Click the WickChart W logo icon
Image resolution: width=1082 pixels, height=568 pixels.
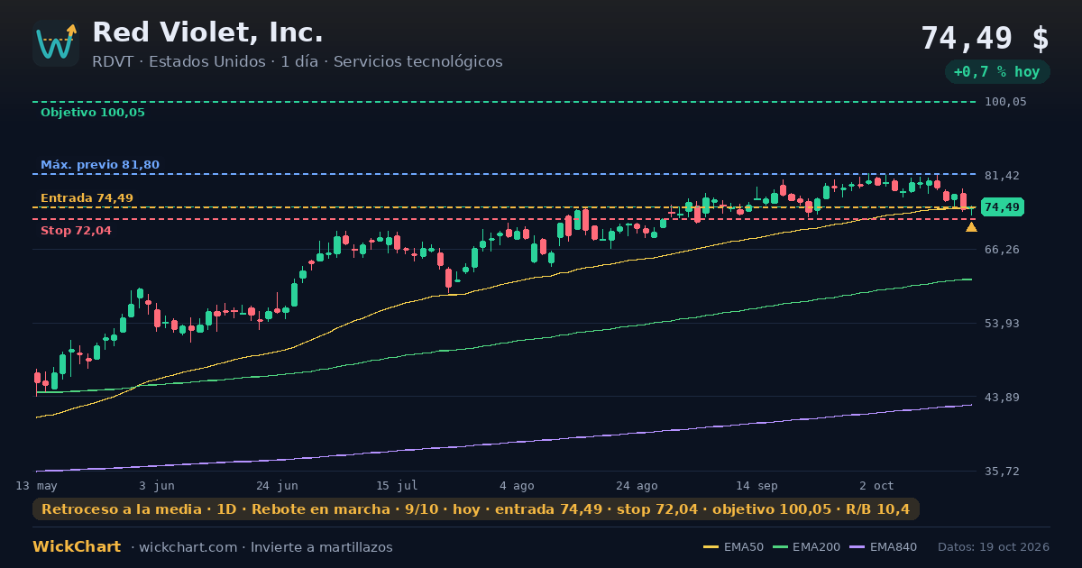click(56, 43)
